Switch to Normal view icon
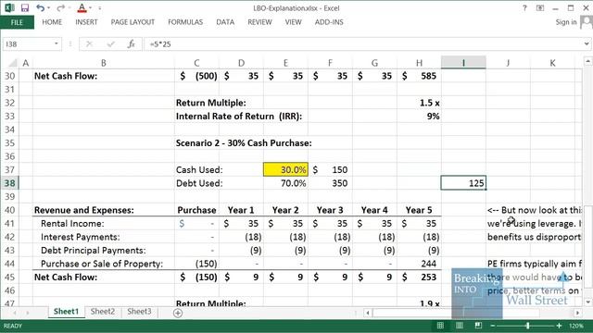593x333 pixels. click(440, 326)
